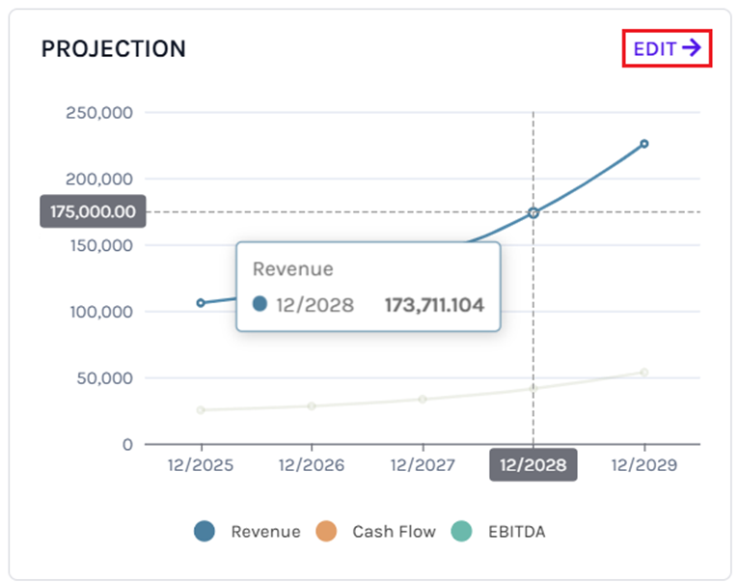Select the Revenue data point at 12/2025

pyautogui.click(x=201, y=302)
